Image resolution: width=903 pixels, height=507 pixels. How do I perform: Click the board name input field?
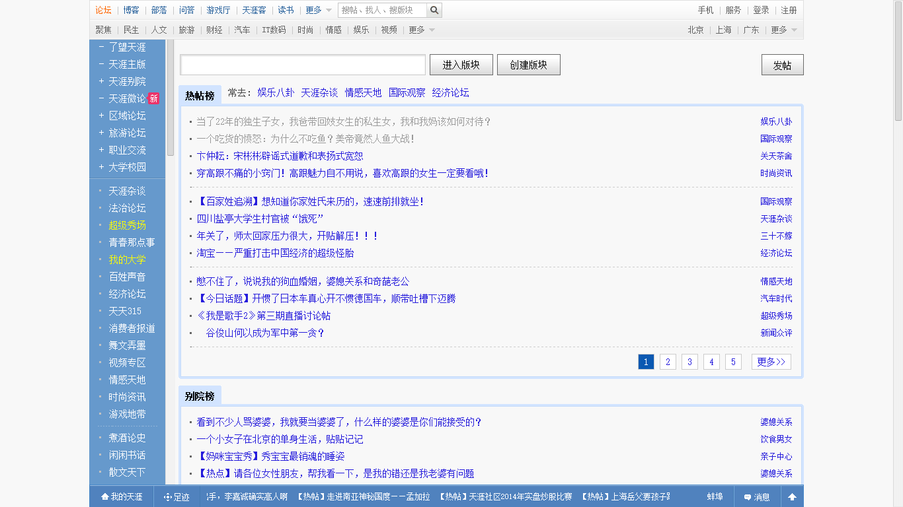point(303,65)
